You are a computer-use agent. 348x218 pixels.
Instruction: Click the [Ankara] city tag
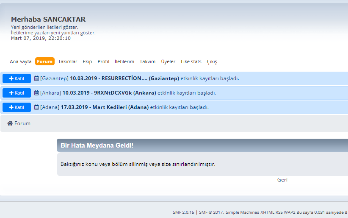coord(51,93)
